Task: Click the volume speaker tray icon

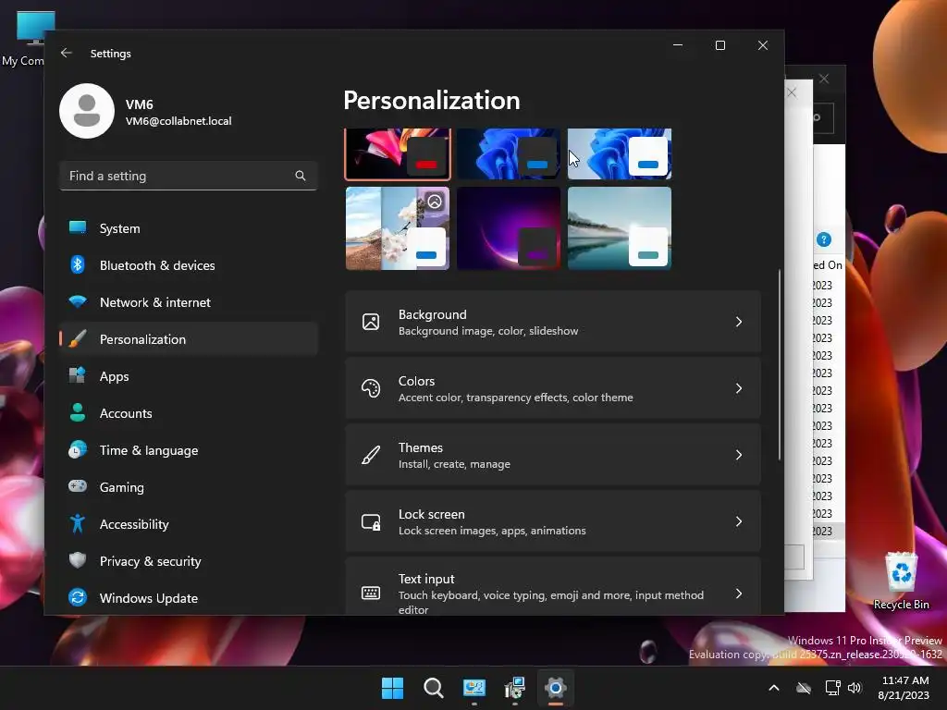Action: (x=854, y=688)
